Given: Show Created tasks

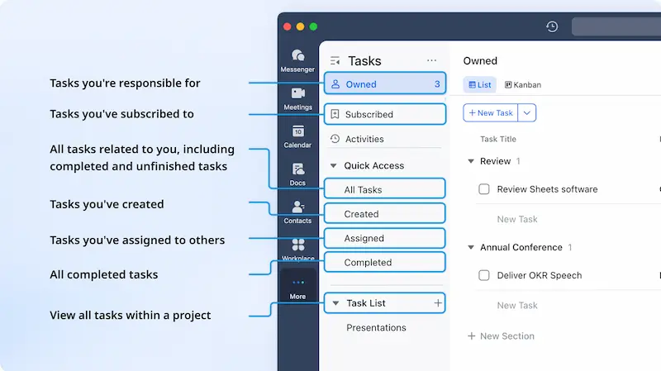Looking at the screenshot, I should tap(385, 214).
